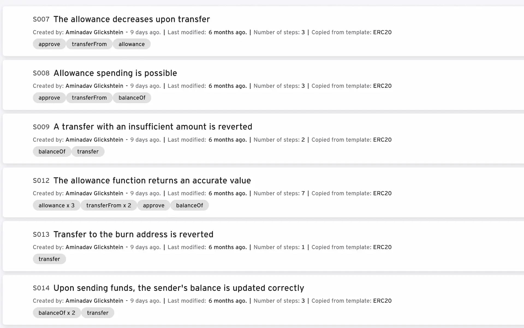The image size is (524, 328).
Task: Open "Allowance spending is possible" scenario title
Action: tap(115, 73)
